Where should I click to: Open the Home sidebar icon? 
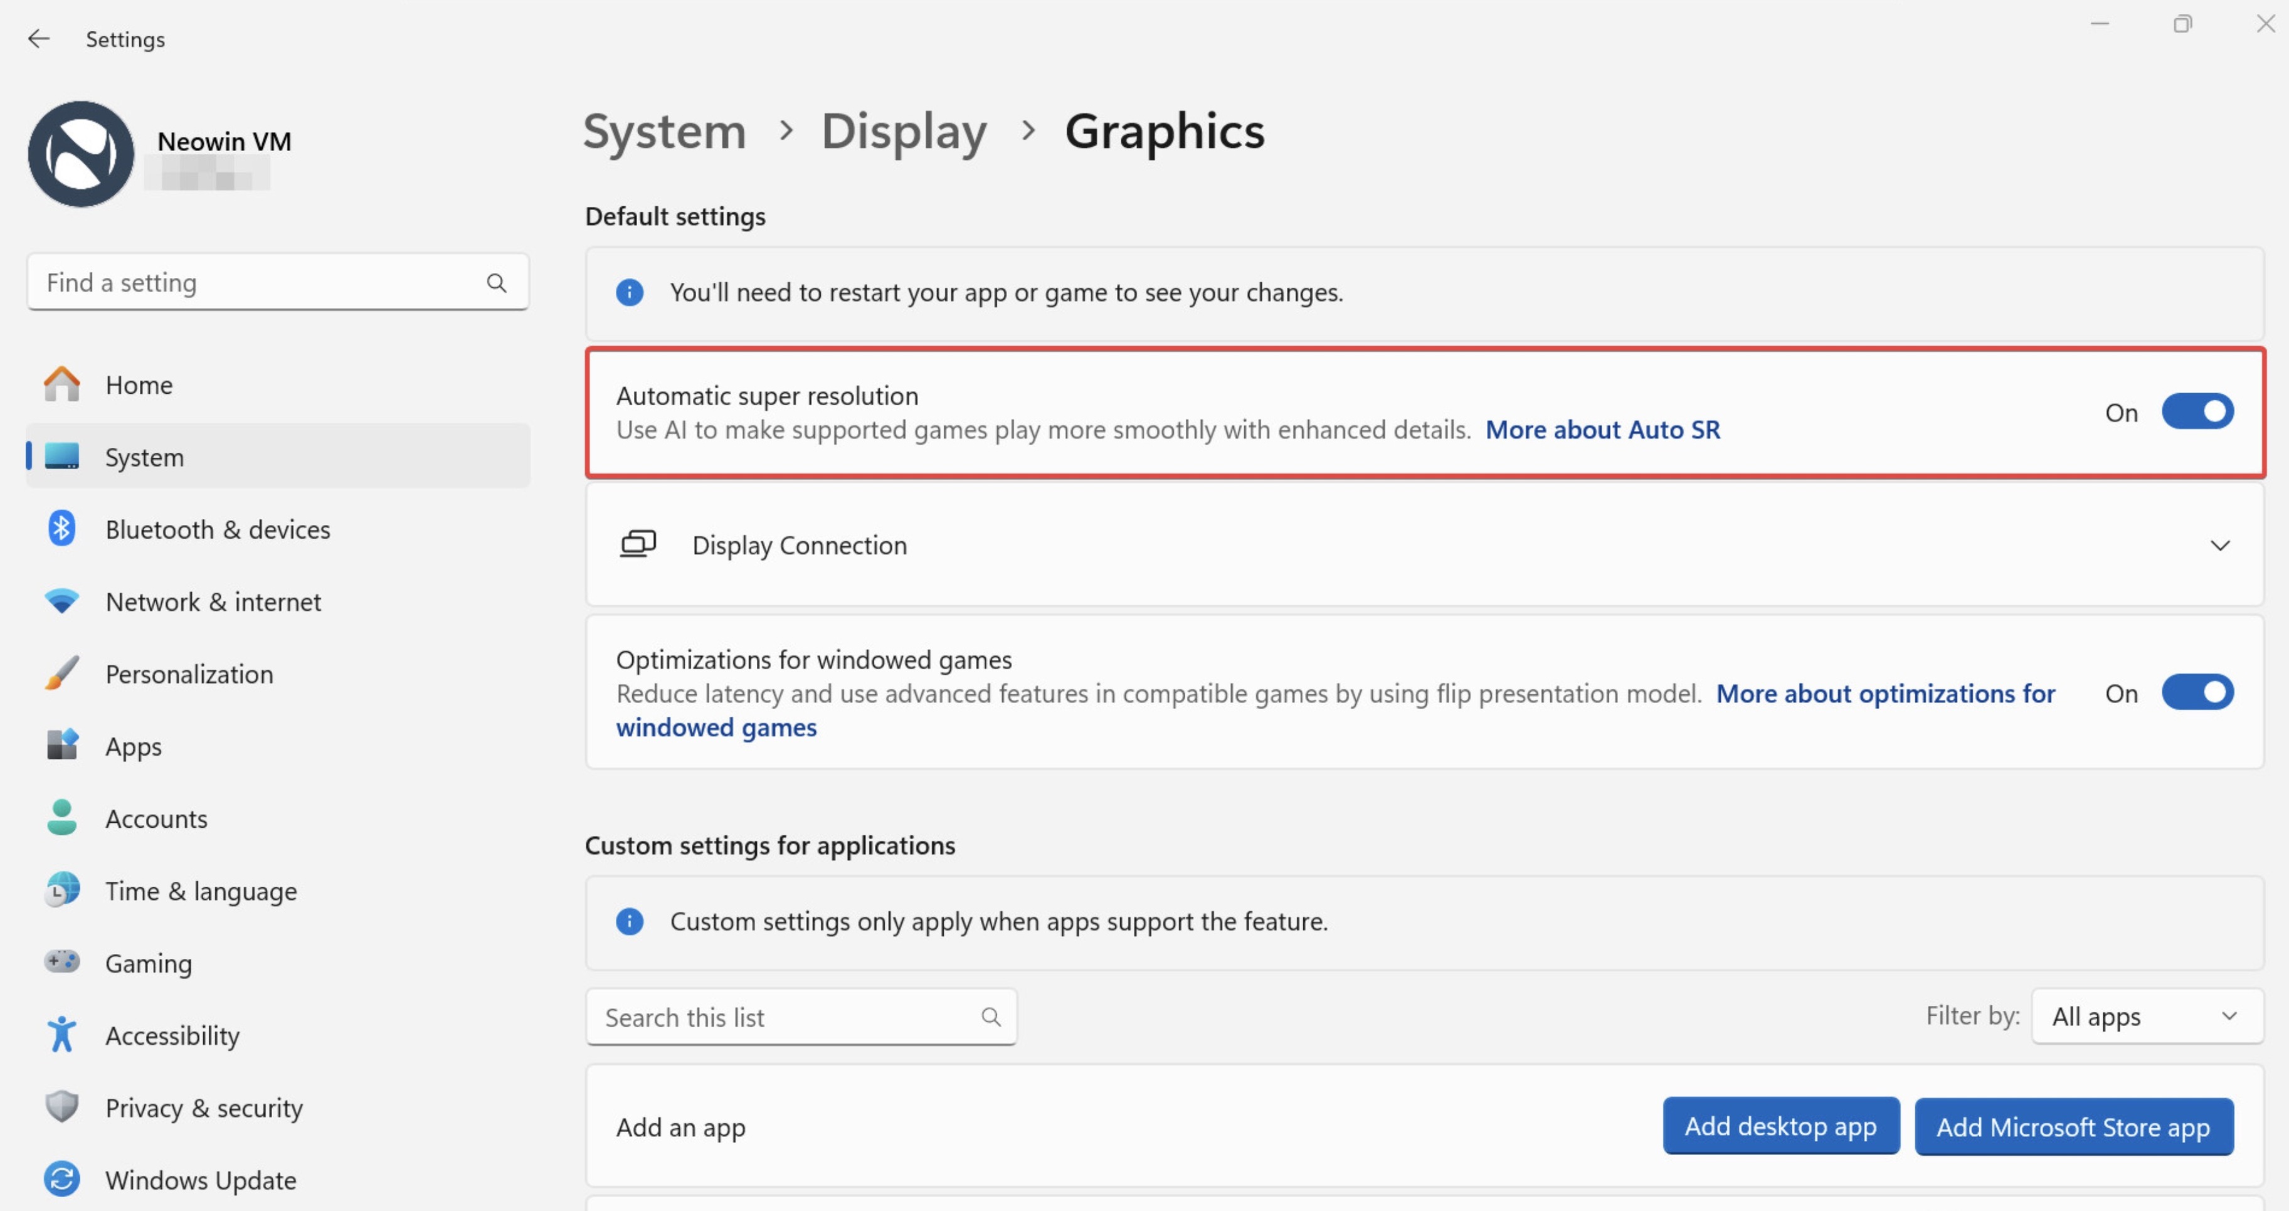pyautogui.click(x=61, y=384)
